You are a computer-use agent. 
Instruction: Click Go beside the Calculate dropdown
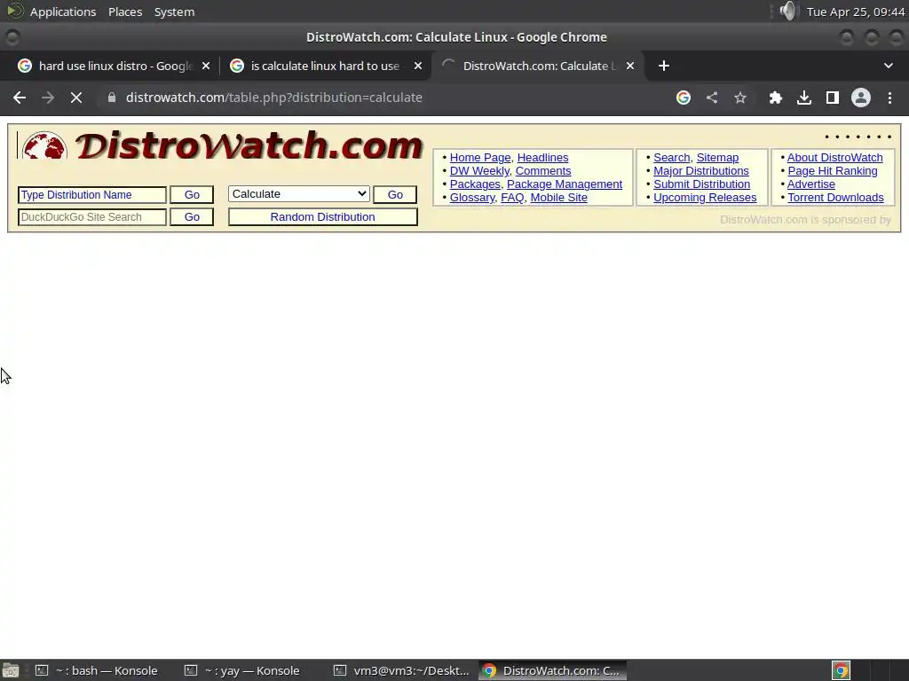point(395,195)
